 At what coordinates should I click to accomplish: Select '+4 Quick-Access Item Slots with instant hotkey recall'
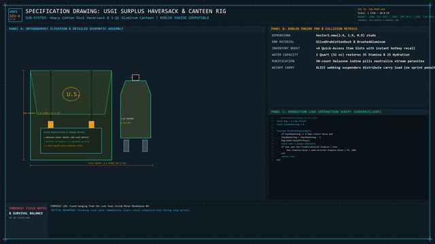[x=366, y=48]
